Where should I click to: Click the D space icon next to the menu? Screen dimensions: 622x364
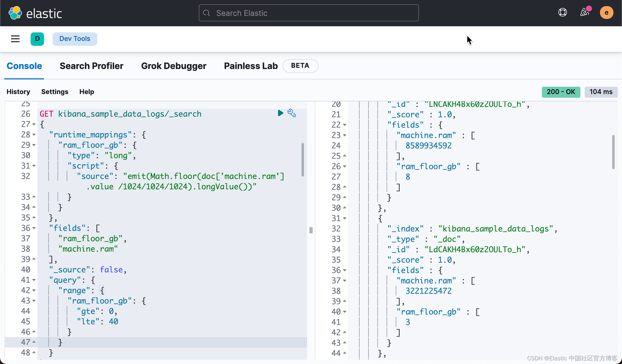[37, 39]
